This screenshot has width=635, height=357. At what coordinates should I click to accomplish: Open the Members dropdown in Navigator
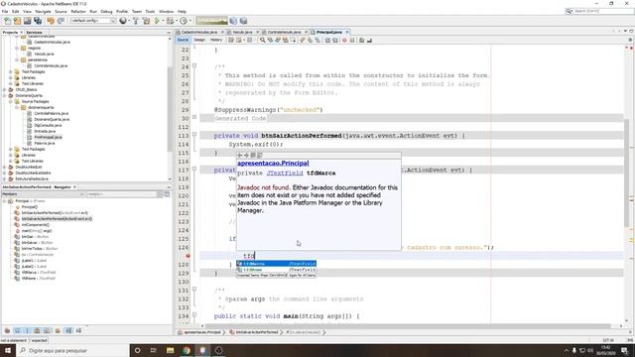click(x=43, y=194)
